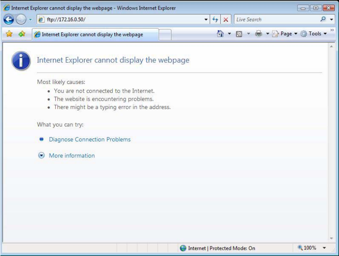
Task: Click the scroll down arrow on the scrollbar
Action: tap(331, 238)
